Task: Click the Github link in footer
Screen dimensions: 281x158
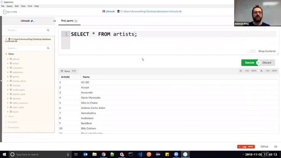Action: tap(264, 147)
